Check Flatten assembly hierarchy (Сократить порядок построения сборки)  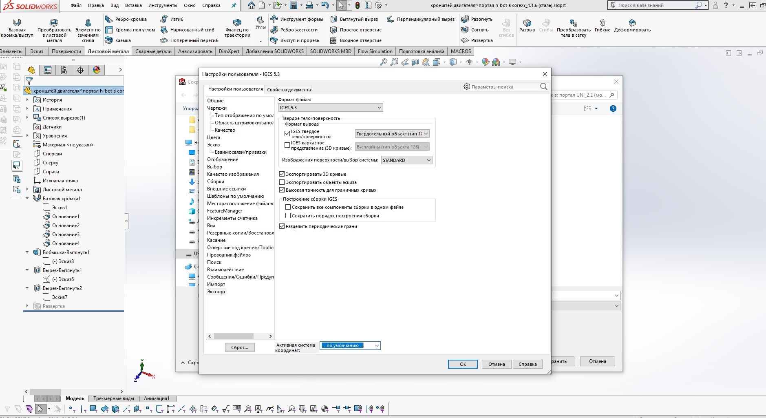288,216
